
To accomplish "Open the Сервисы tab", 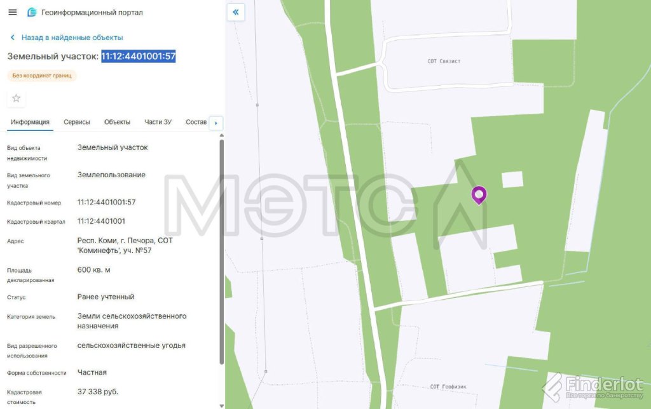I will (x=77, y=122).
